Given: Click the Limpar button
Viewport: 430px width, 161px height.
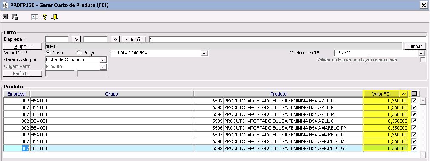Looking at the screenshot, I should coord(415,46).
